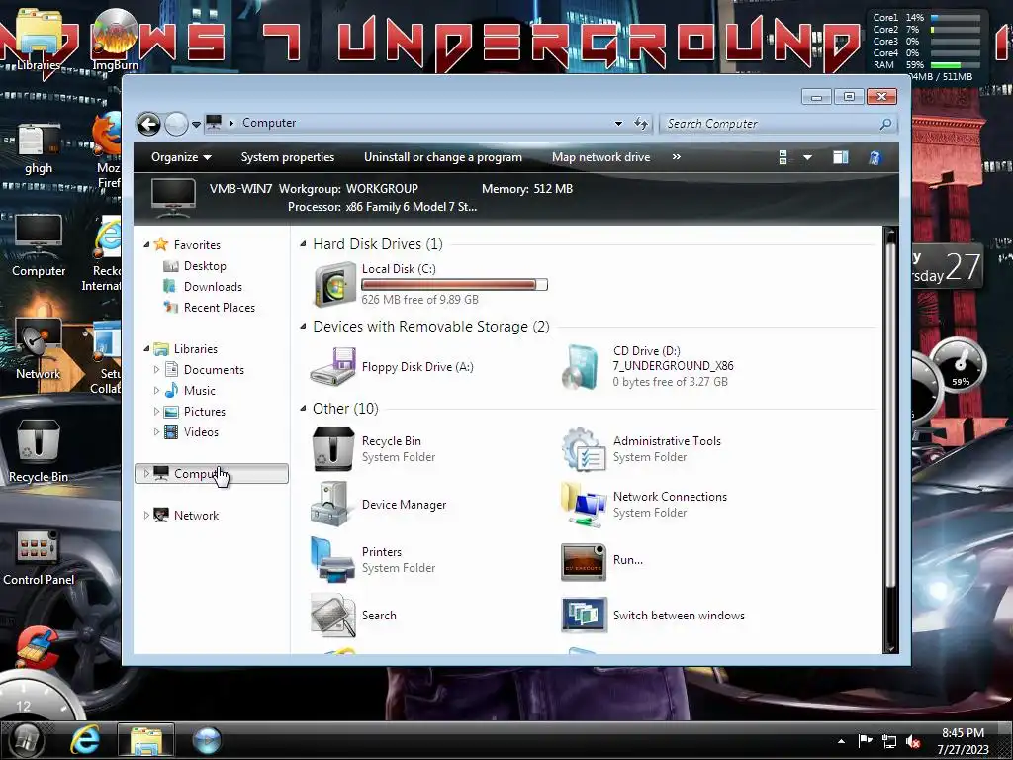The height and width of the screenshot is (760, 1013).
Task: Choose Uninstall or change a program
Action: [442, 157]
